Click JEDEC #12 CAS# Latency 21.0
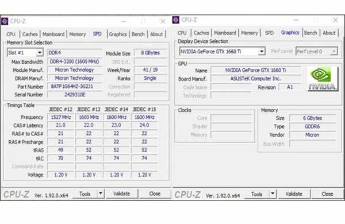345x224 pixels. click(61, 125)
